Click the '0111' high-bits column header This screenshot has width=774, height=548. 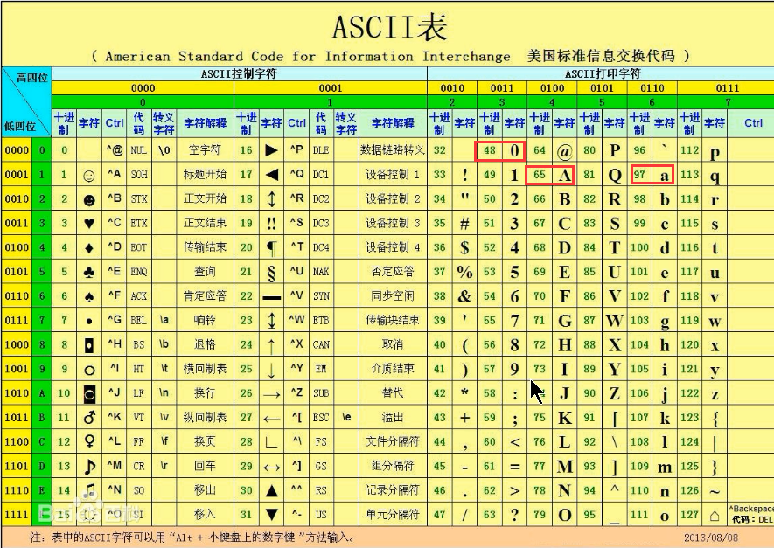pos(727,88)
